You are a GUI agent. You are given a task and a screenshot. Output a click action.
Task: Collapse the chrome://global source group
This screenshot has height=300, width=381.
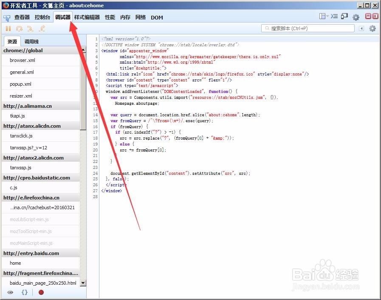coord(25,50)
